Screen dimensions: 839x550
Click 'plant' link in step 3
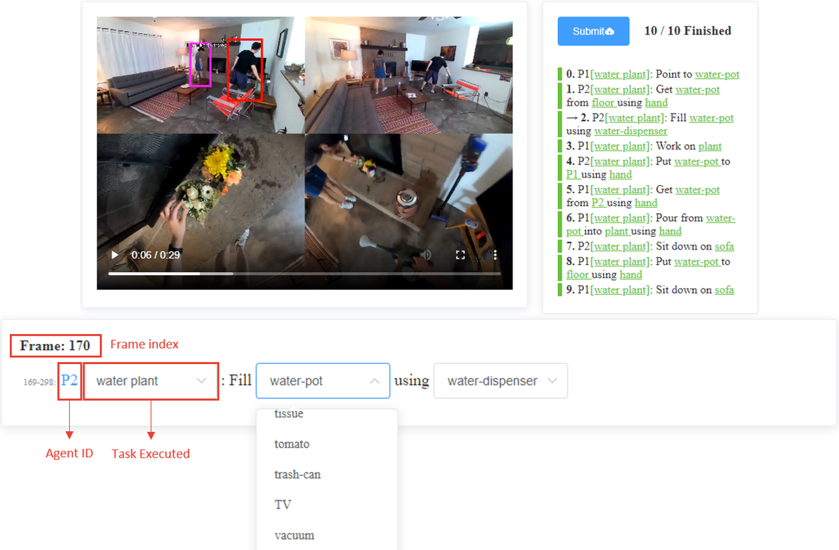pos(710,146)
